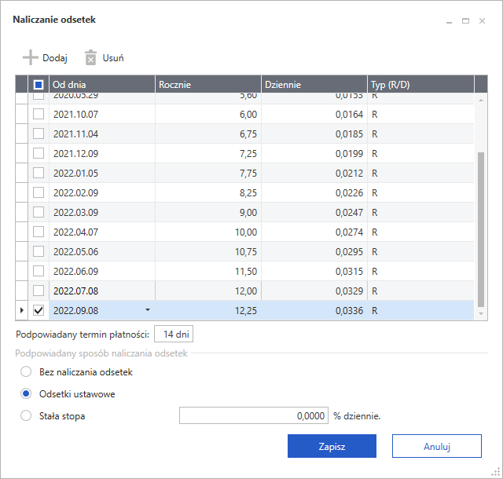Viewport: 503px width, 479px height.
Task: Sort by Od dnia column header
Action: pos(101,84)
